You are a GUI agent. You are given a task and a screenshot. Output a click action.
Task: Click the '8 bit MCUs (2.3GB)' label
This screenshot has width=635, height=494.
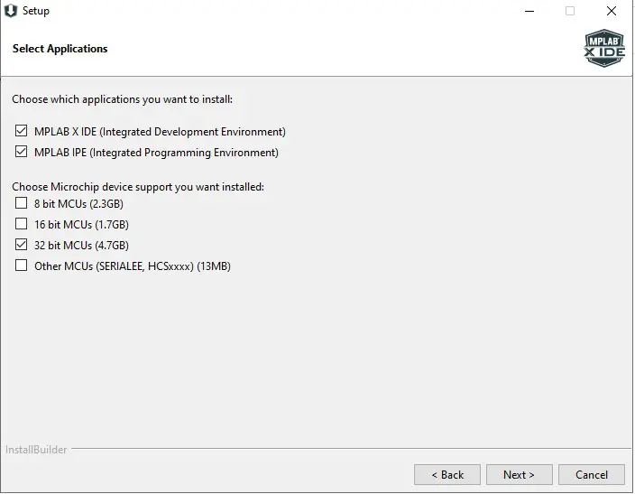(78, 203)
